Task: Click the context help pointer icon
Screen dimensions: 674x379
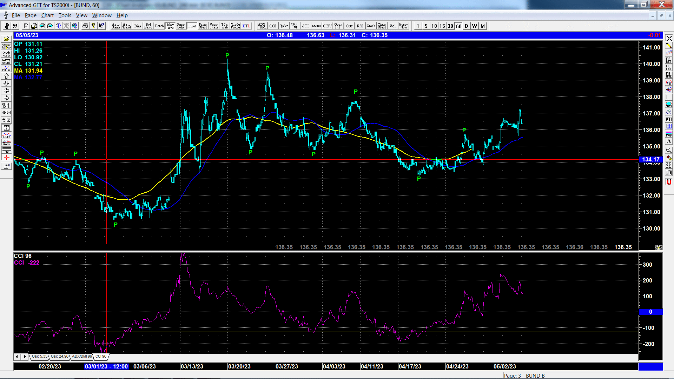Action: 101,26
